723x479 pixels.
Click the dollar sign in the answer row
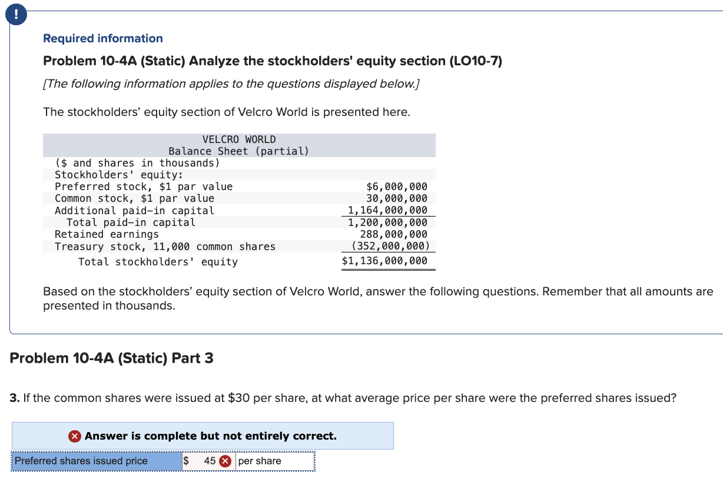184,461
